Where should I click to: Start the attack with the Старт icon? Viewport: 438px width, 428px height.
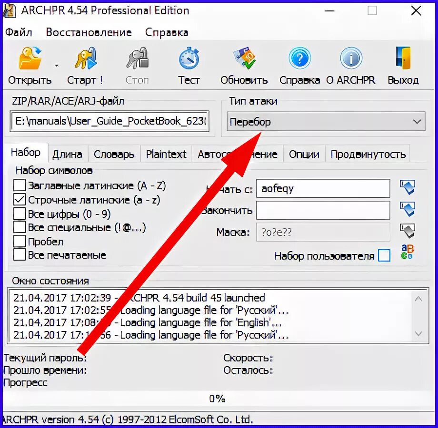(x=86, y=58)
